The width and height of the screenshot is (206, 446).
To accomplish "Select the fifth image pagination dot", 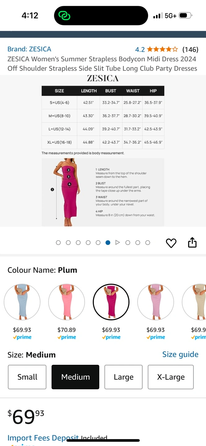I will pos(98,243).
